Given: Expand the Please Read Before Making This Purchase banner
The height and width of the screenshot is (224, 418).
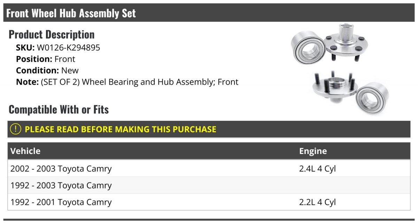Looking at the screenshot, I should pos(209,129).
